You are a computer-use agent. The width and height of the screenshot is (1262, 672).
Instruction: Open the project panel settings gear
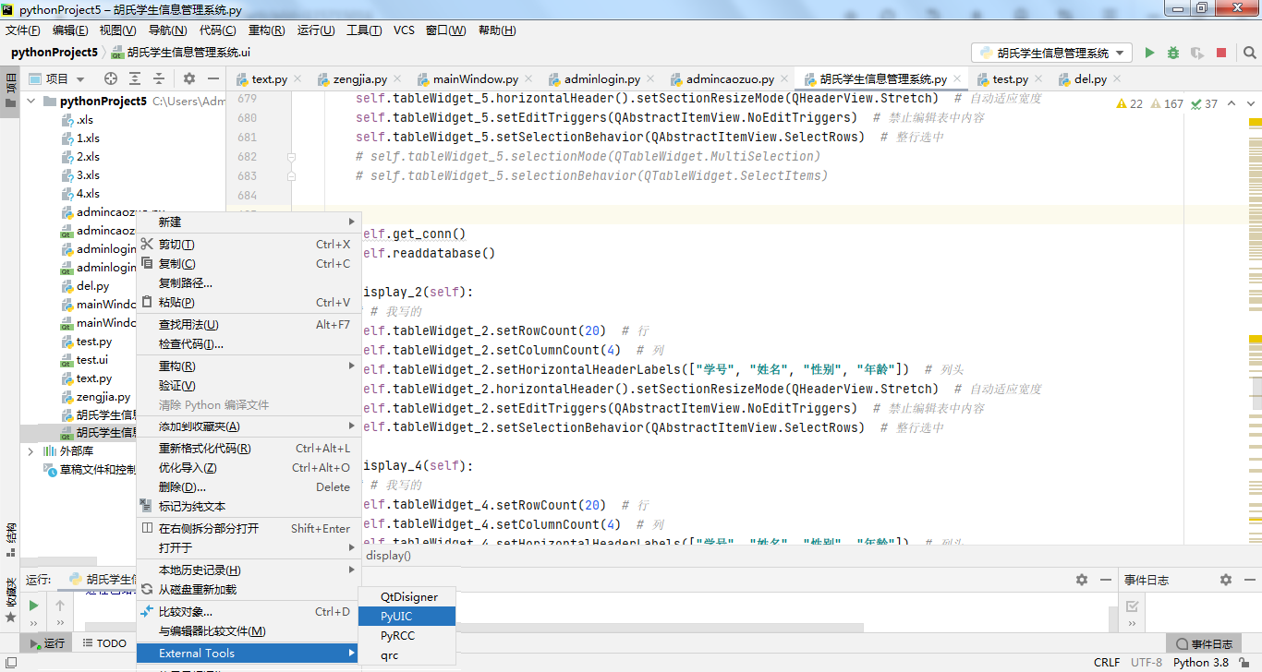coord(189,78)
